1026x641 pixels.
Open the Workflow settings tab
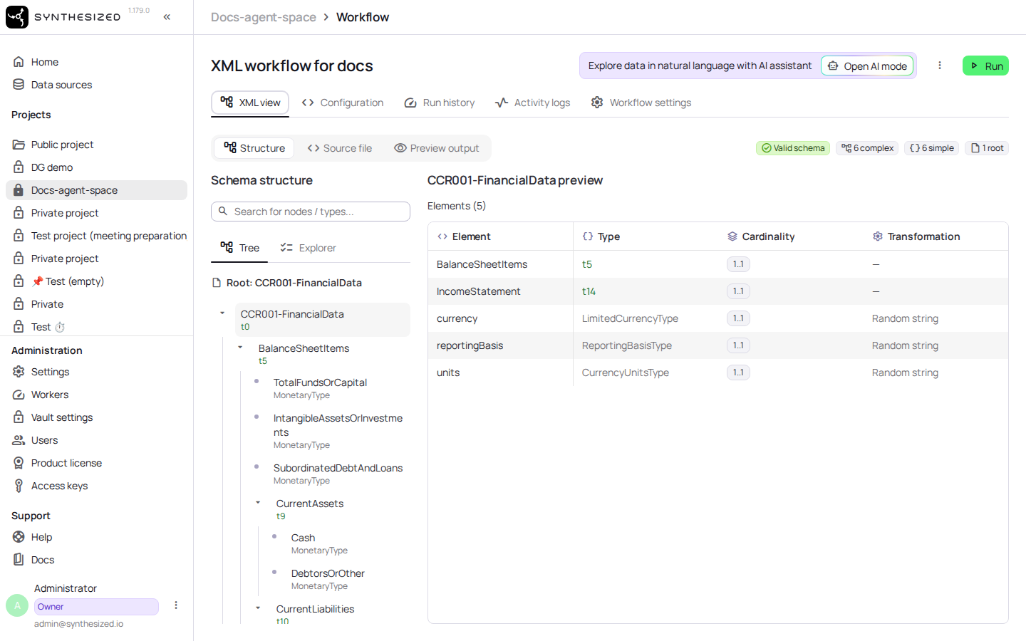point(641,103)
